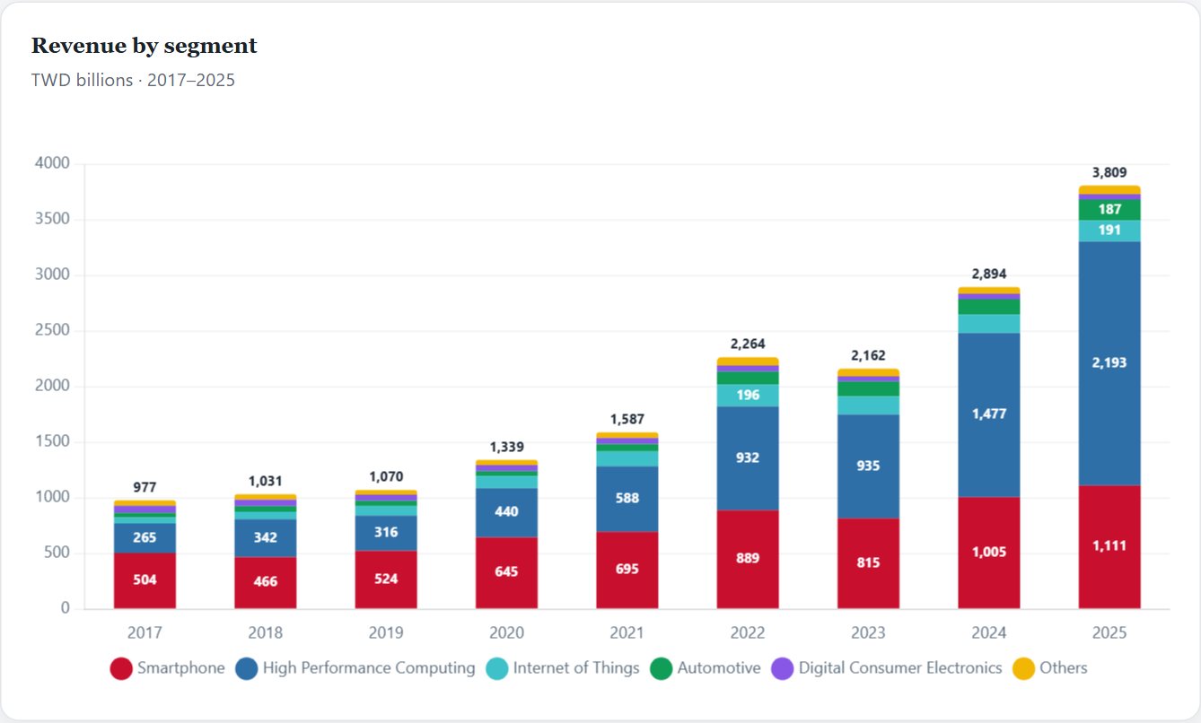Select the 2025 Automotive segment labeled 187

(x=1109, y=210)
